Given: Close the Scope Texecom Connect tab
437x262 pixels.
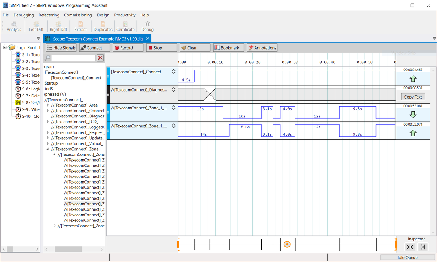Looking at the screenshot, I should tap(147, 38).
